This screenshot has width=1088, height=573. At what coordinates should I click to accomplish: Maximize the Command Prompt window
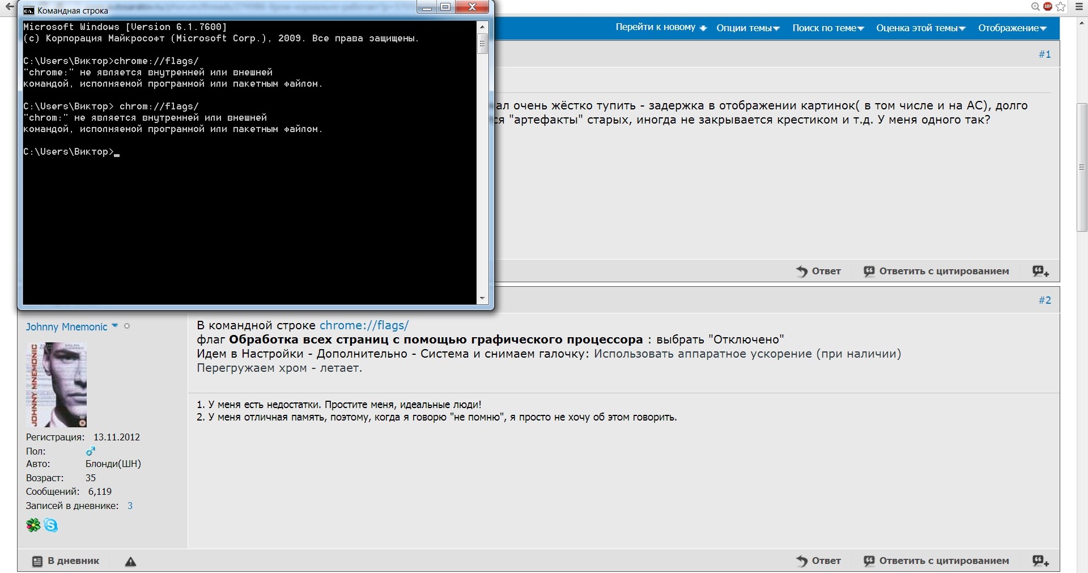coord(446,7)
